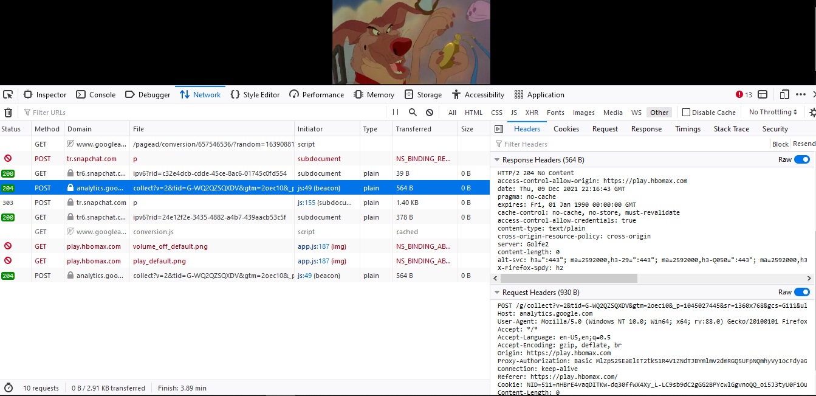The height and width of the screenshot is (396, 816).
Task: Open the Memory tab
Action: click(x=374, y=95)
